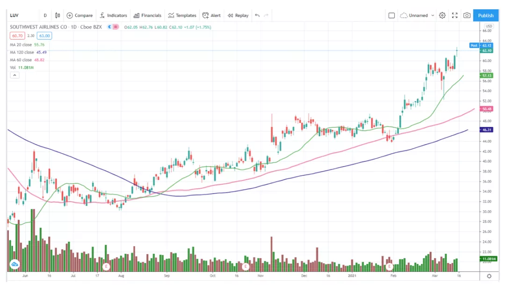Open time axis settings gear at bottom right

[489, 276]
